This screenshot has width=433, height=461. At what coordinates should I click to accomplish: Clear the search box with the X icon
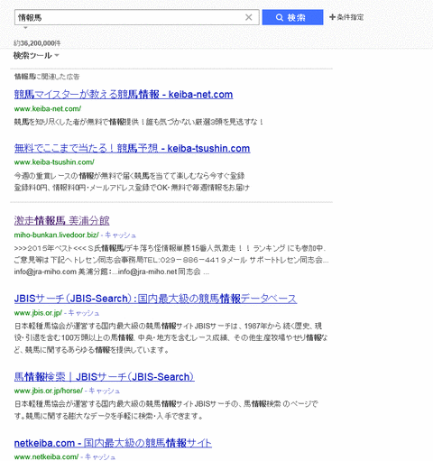pos(248,17)
